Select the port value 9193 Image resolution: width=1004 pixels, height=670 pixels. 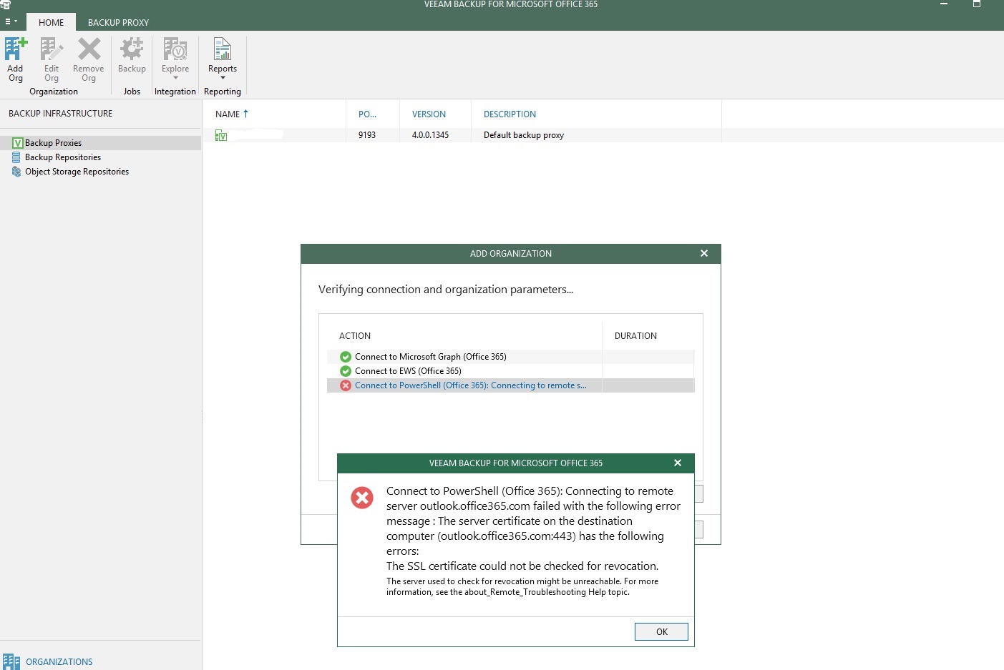367,135
